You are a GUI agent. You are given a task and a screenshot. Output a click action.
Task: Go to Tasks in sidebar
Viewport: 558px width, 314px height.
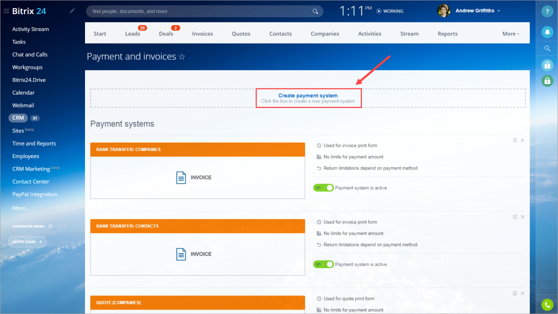pos(19,41)
